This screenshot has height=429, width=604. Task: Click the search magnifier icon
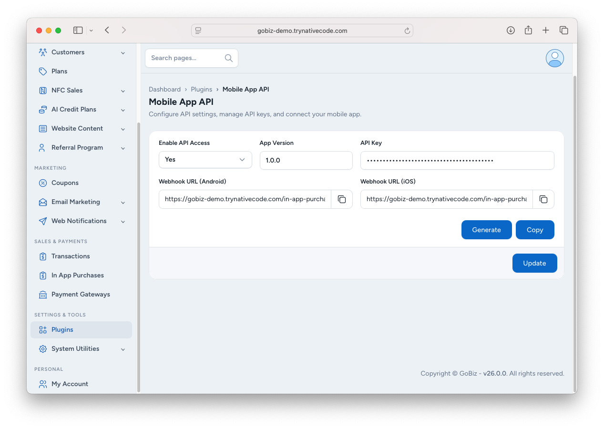(x=229, y=58)
